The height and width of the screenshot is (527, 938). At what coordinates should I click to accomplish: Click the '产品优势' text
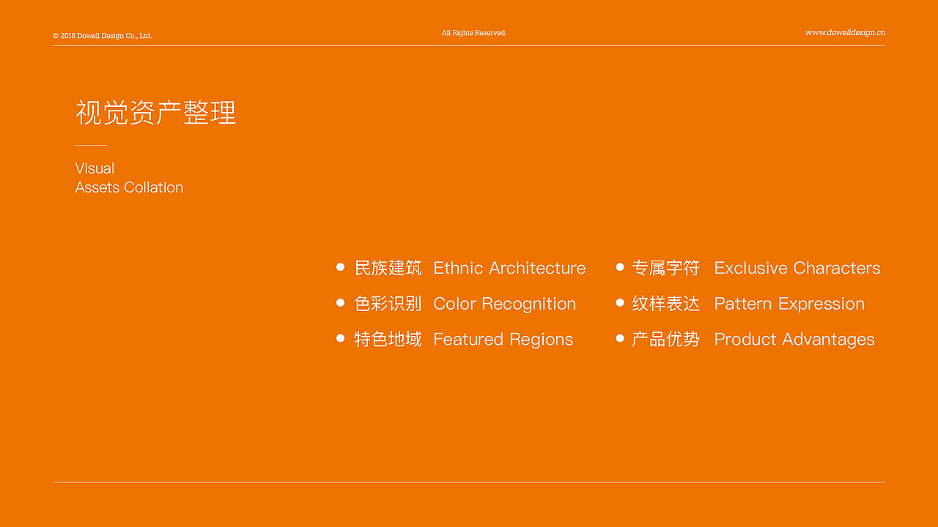tap(666, 340)
